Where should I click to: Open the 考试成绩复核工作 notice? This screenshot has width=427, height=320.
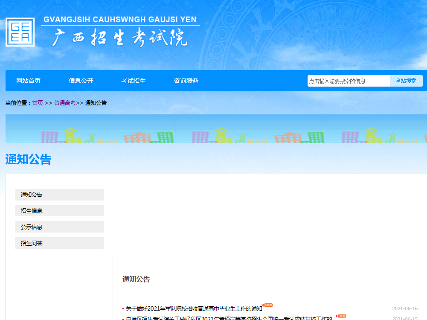226,318
